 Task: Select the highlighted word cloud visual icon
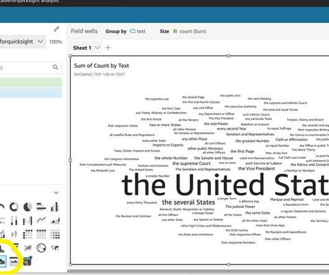click(x=2, y=261)
